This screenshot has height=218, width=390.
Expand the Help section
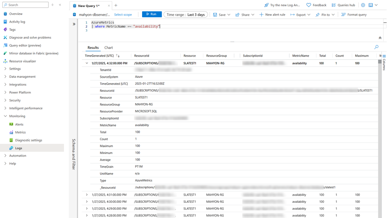(x=5, y=163)
